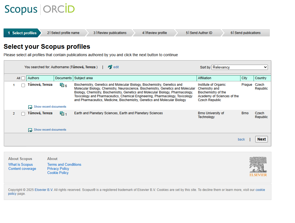Click documents icon for the Brno profile
This screenshot has height=223, width=295.
tap(62, 113)
